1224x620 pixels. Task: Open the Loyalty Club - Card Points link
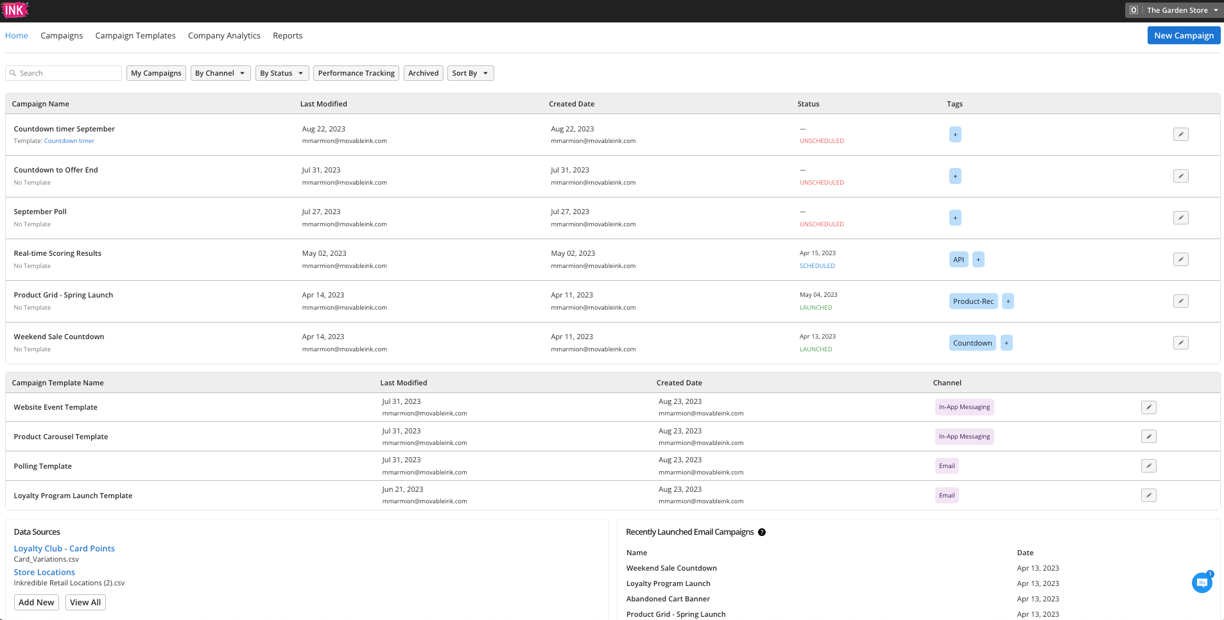(64, 549)
